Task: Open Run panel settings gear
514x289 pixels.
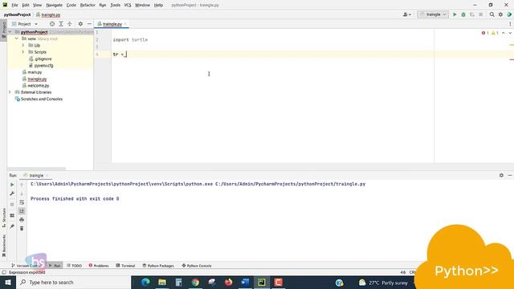Action: [x=501, y=175]
